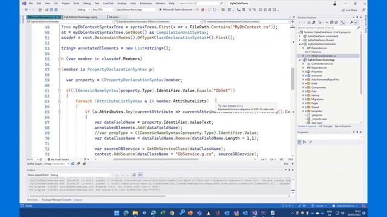This screenshot has height=217, width=387.
Task: Click the Show All Files icon in Solution Explorer
Action: pos(336,22)
